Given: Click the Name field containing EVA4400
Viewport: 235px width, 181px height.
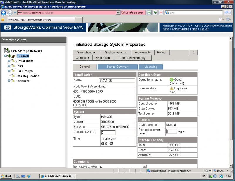Looking at the screenshot, I should click(117, 80).
